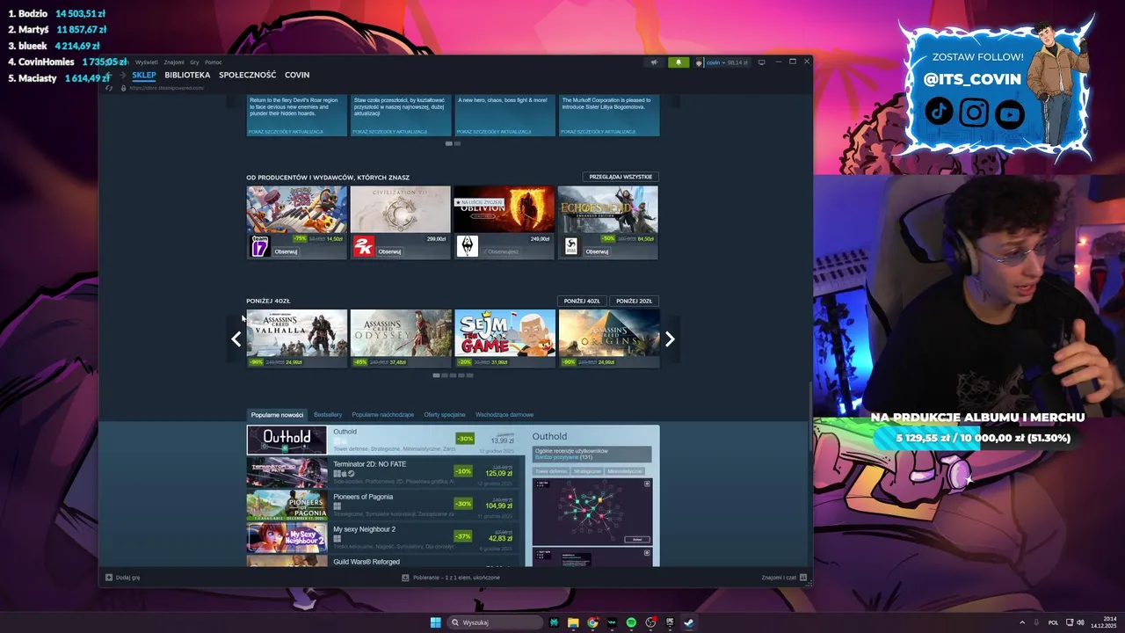Open Assassin's Creed Origins capsule
The image size is (1125, 633).
pos(608,338)
